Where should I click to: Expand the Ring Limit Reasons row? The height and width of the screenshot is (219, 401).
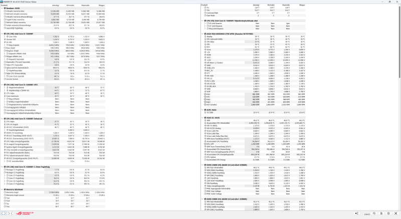tap(205, 29)
